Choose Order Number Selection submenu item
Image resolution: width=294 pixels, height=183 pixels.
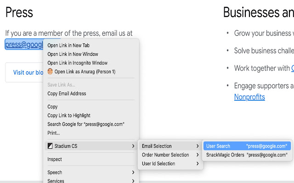coord(170,155)
